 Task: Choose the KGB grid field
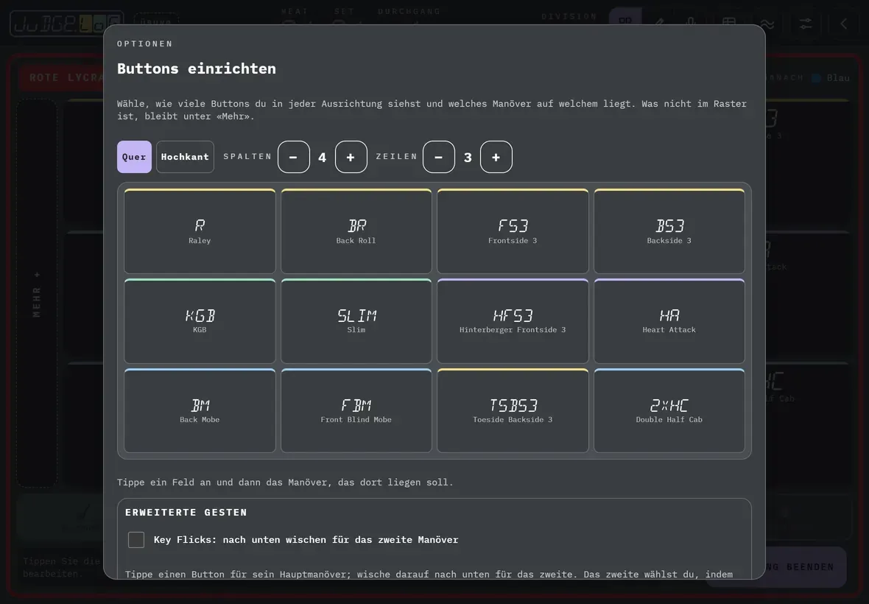[x=200, y=321]
